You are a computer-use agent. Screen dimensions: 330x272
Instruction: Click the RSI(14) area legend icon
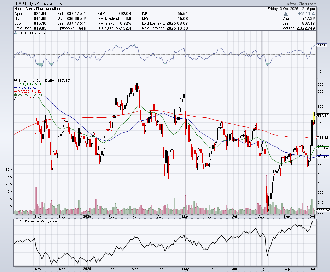point(15,33)
